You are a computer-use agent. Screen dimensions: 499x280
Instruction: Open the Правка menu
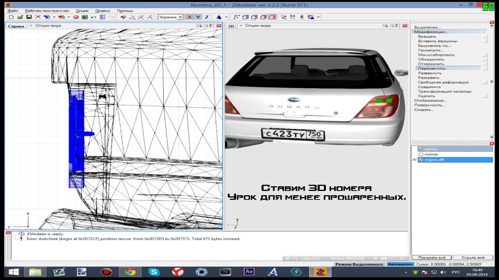pyautogui.click(x=103, y=10)
